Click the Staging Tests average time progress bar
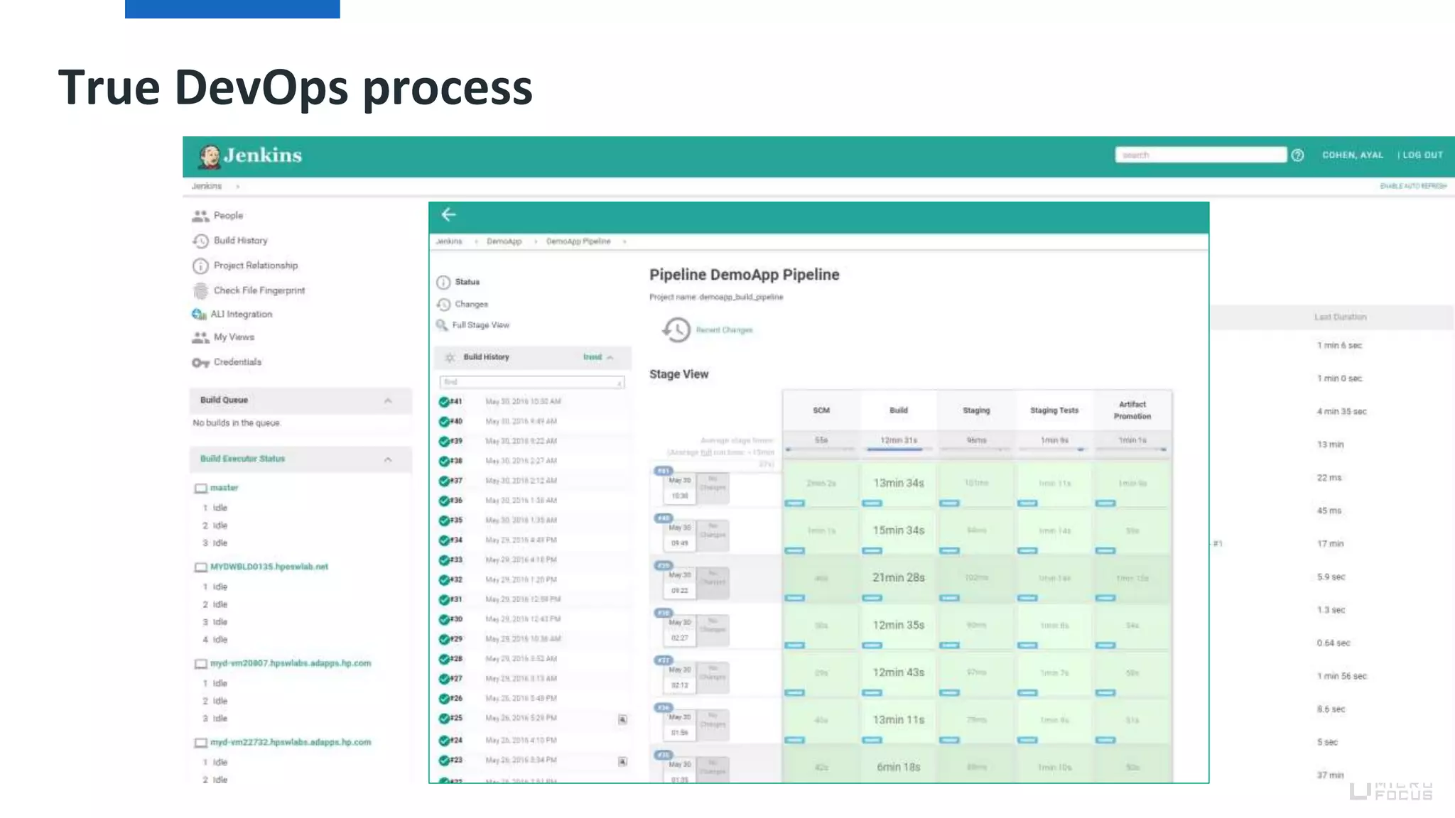 coord(1054,449)
